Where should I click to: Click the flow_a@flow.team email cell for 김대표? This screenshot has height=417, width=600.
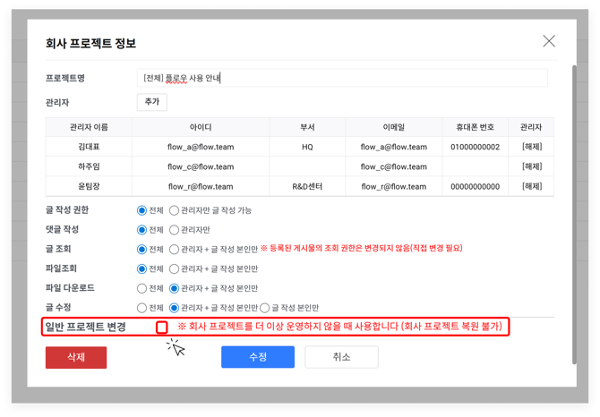[394, 147]
